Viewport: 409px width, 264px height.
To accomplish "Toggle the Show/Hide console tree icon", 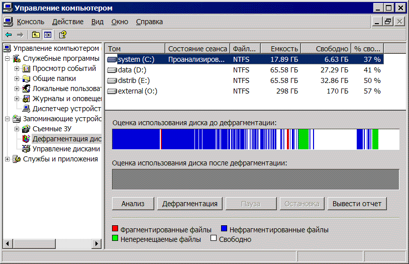I will (x=48, y=35).
